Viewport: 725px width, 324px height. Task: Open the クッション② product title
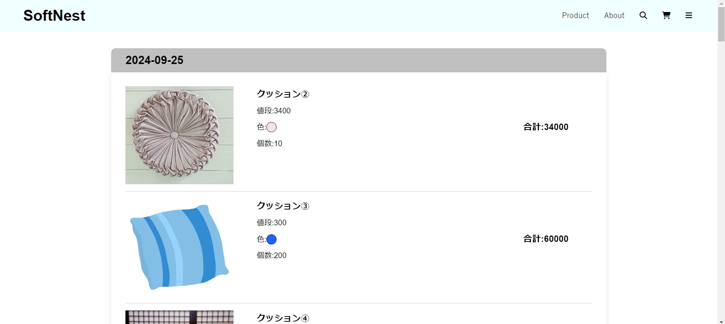283,94
